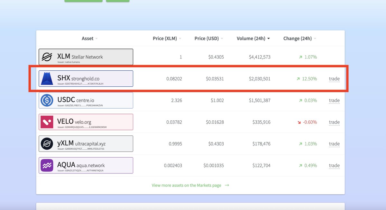Sort by the Change (24h) column
This screenshot has height=210, width=386.
pyautogui.click(x=299, y=39)
